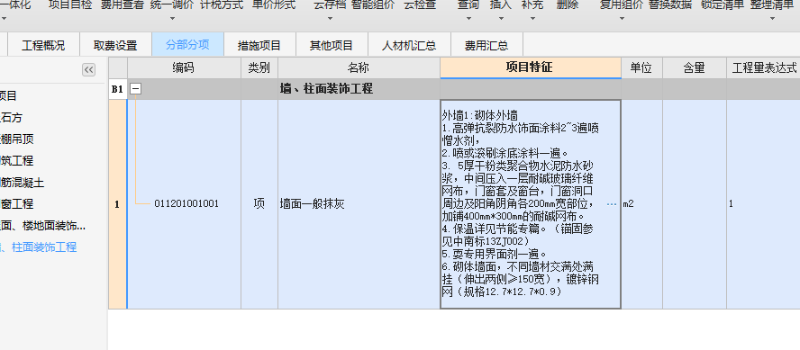Select the 分部分项 tab

click(187, 45)
